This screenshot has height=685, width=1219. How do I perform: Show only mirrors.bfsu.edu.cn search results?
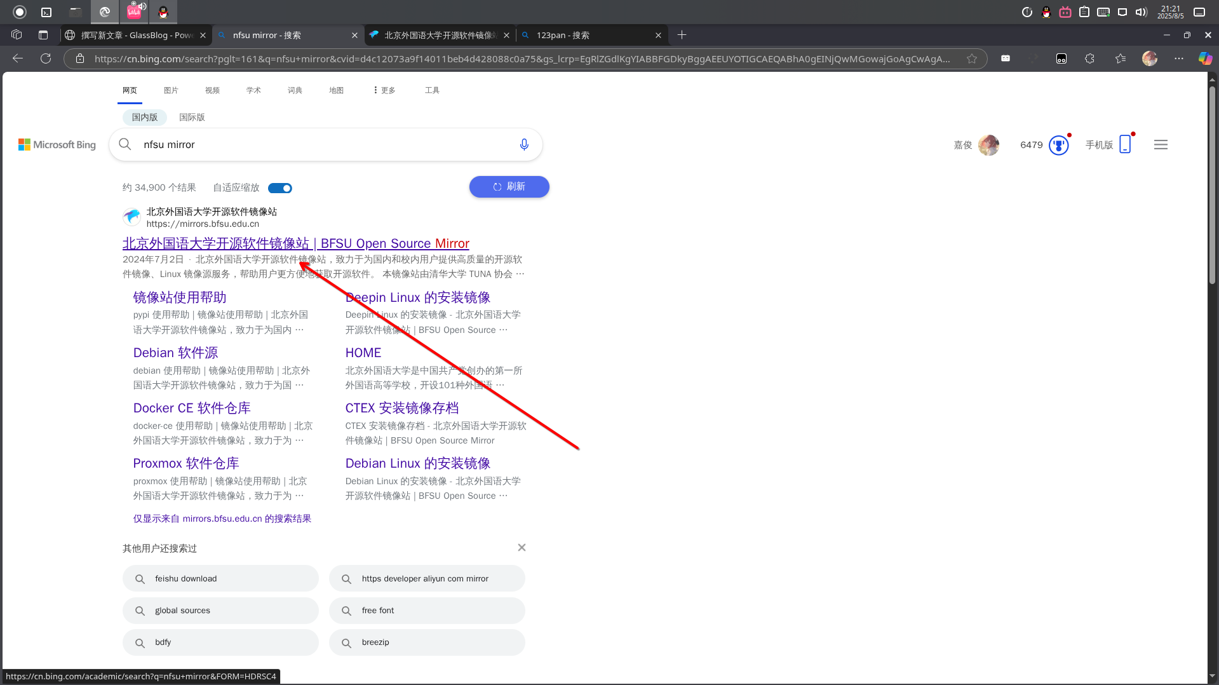coord(222,519)
